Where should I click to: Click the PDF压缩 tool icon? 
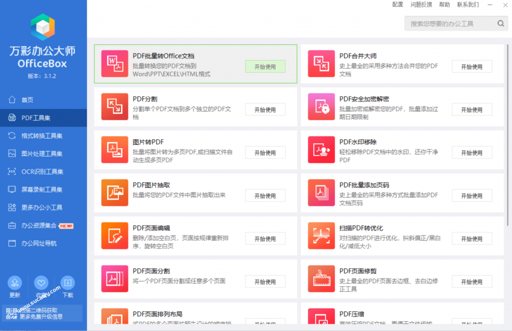tap(321, 316)
